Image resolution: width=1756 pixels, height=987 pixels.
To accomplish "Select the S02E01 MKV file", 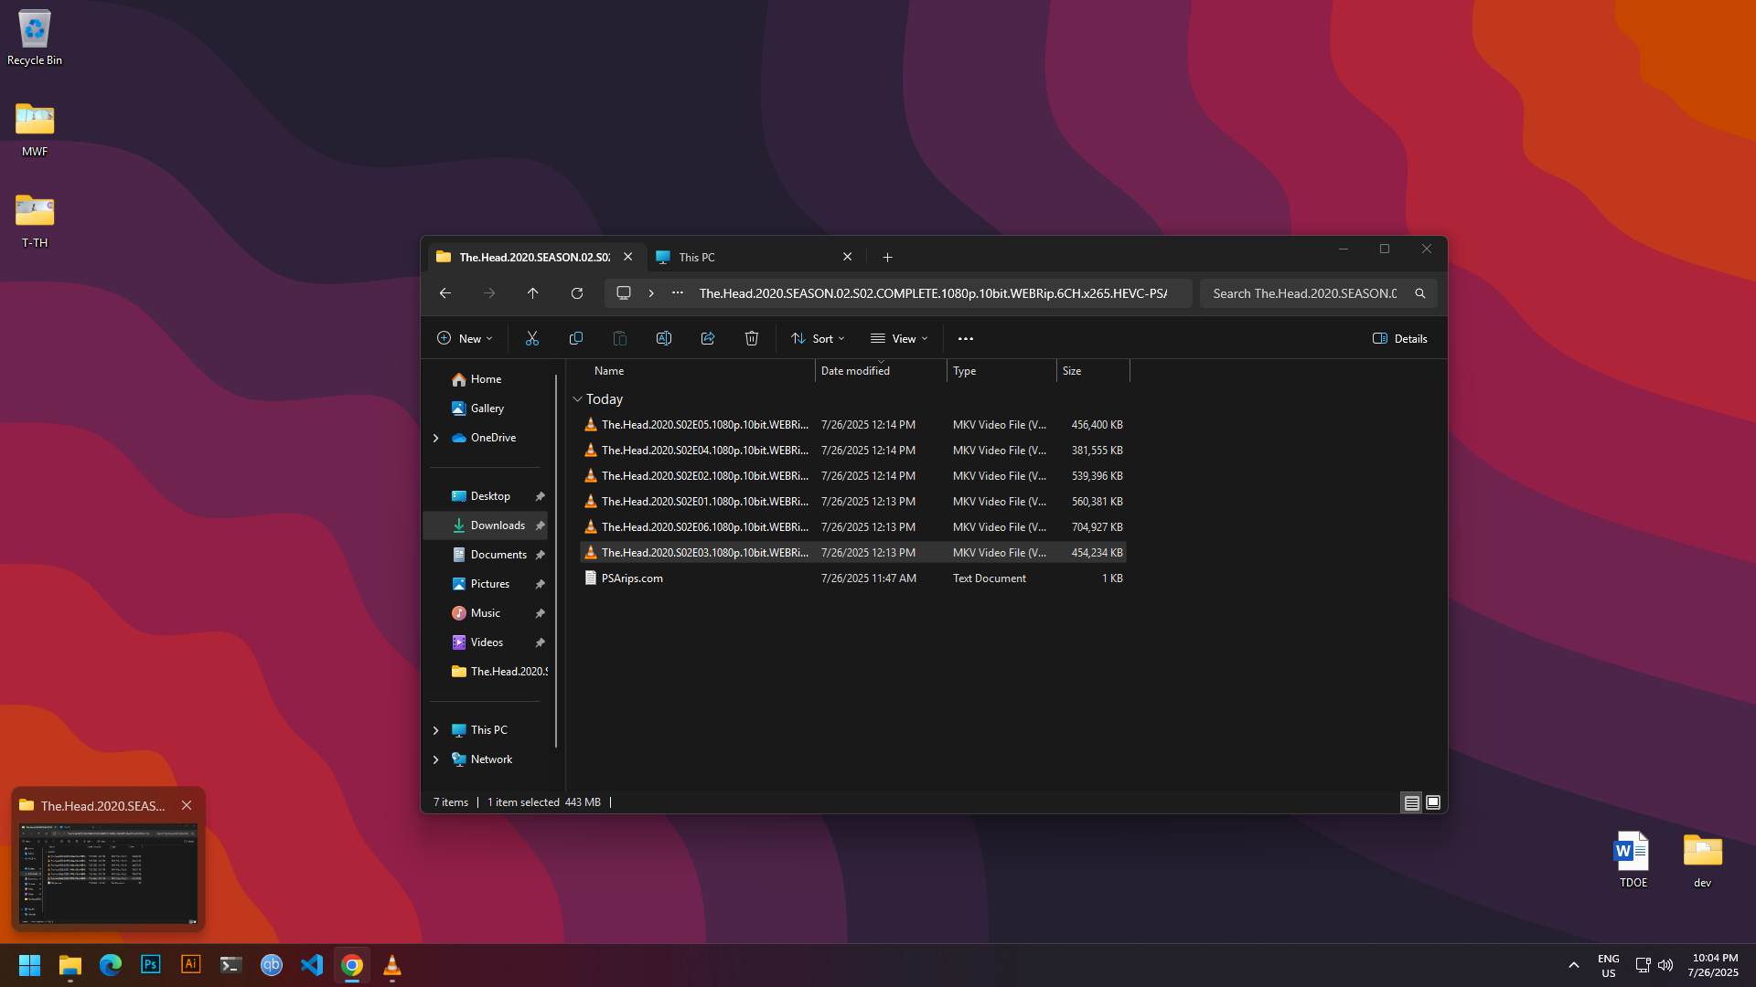I will coord(853,502).
